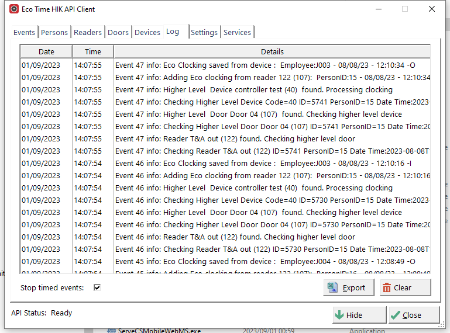The height and width of the screenshot is (333, 450).
Task: Switch to the Events tab
Action: [25, 33]
